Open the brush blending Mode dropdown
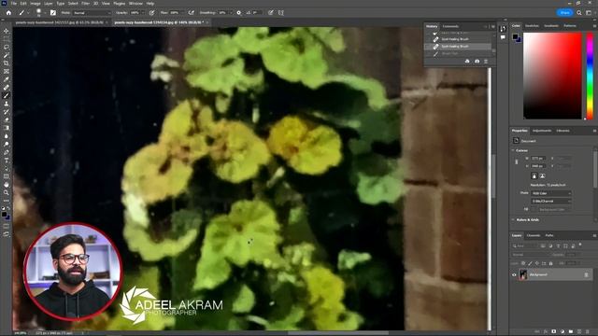Screen dimensions: 598x336 [x=92, y=13]
